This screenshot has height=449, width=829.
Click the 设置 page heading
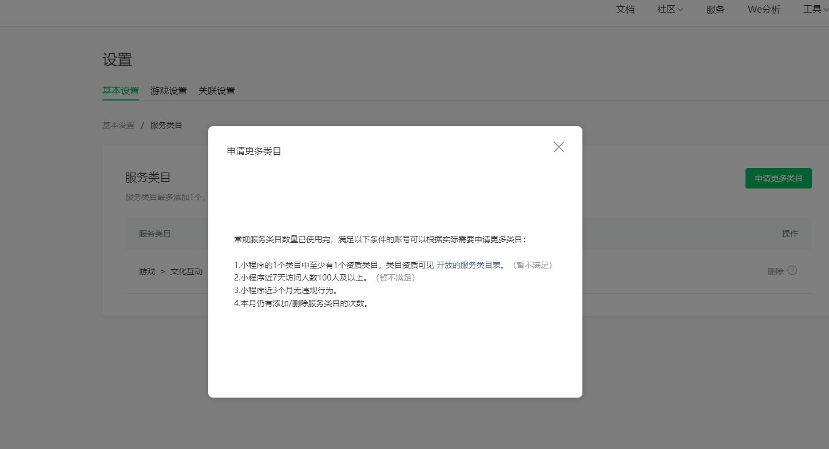(x=117, y=60)
